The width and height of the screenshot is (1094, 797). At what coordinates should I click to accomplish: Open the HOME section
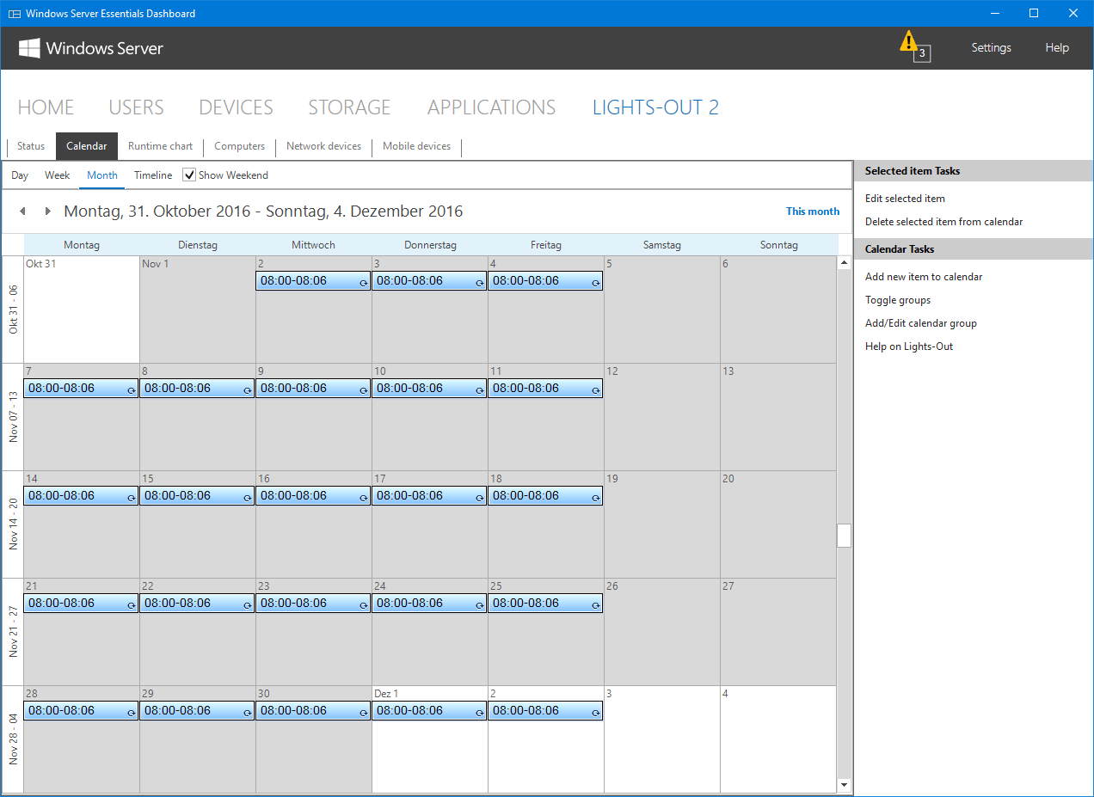point(46,107)
